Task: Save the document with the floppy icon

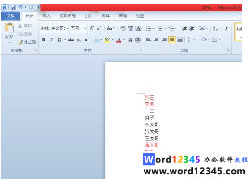Action: click(13, 7)
